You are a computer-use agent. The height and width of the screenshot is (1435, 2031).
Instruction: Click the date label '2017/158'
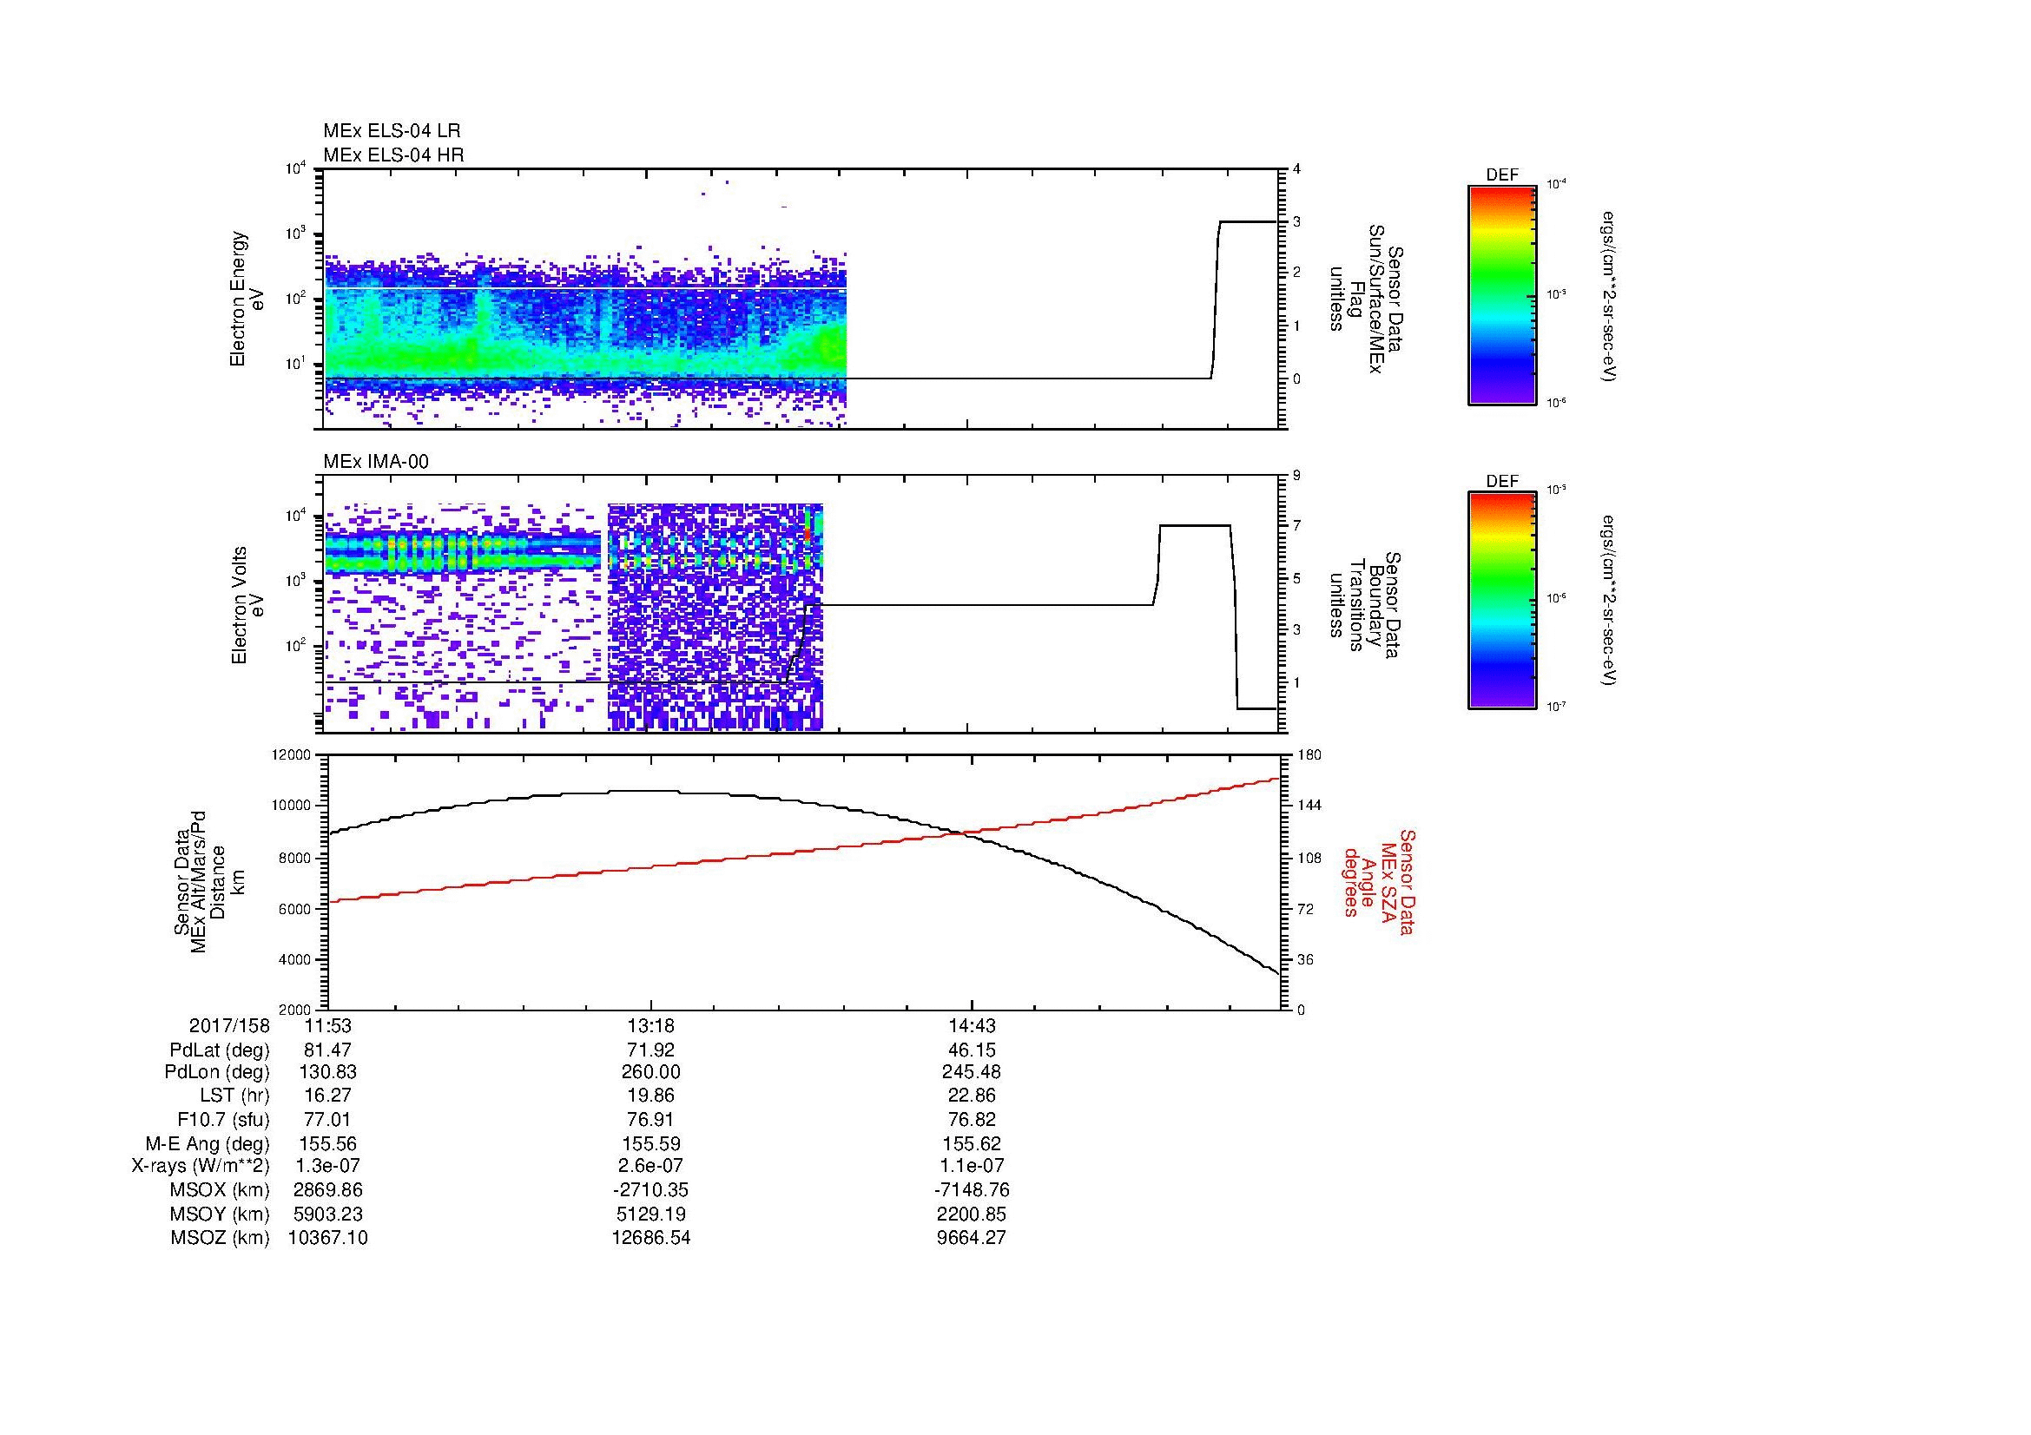[x=229, y=1026]
